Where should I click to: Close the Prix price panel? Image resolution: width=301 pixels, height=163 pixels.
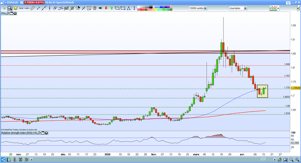click(x=15, y=13)
